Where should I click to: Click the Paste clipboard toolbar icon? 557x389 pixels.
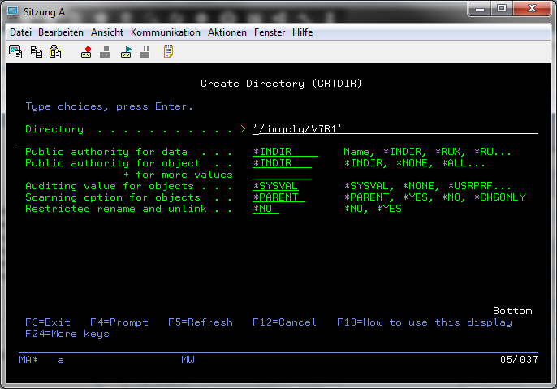click(x=55, y=52)
